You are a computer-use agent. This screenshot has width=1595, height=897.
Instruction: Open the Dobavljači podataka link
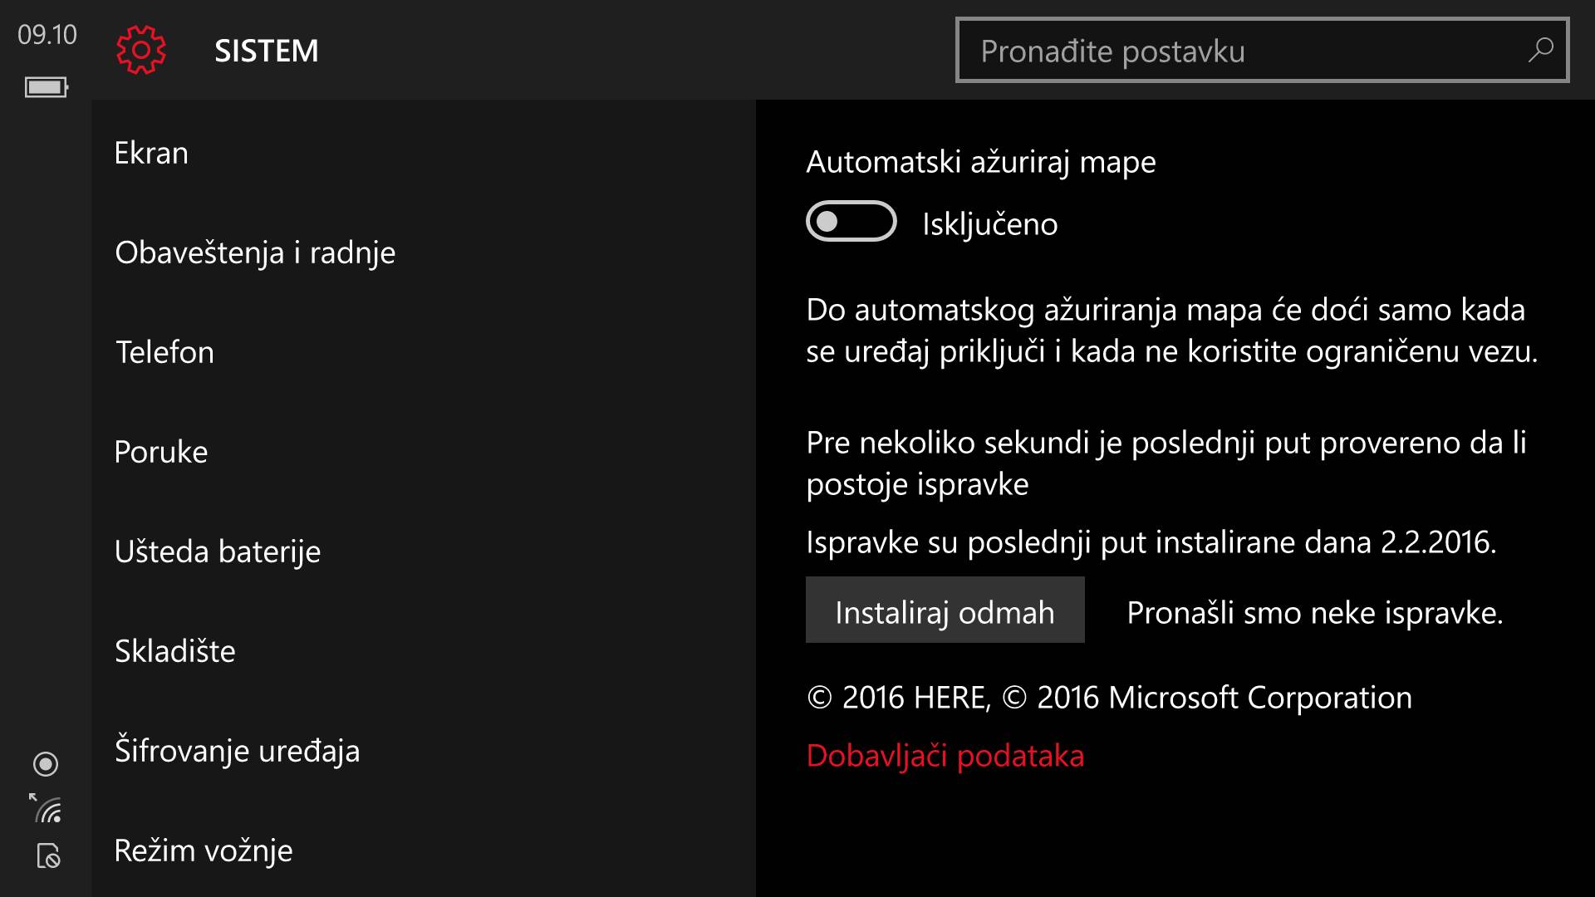pyautogui.click(x=945, y=756)
